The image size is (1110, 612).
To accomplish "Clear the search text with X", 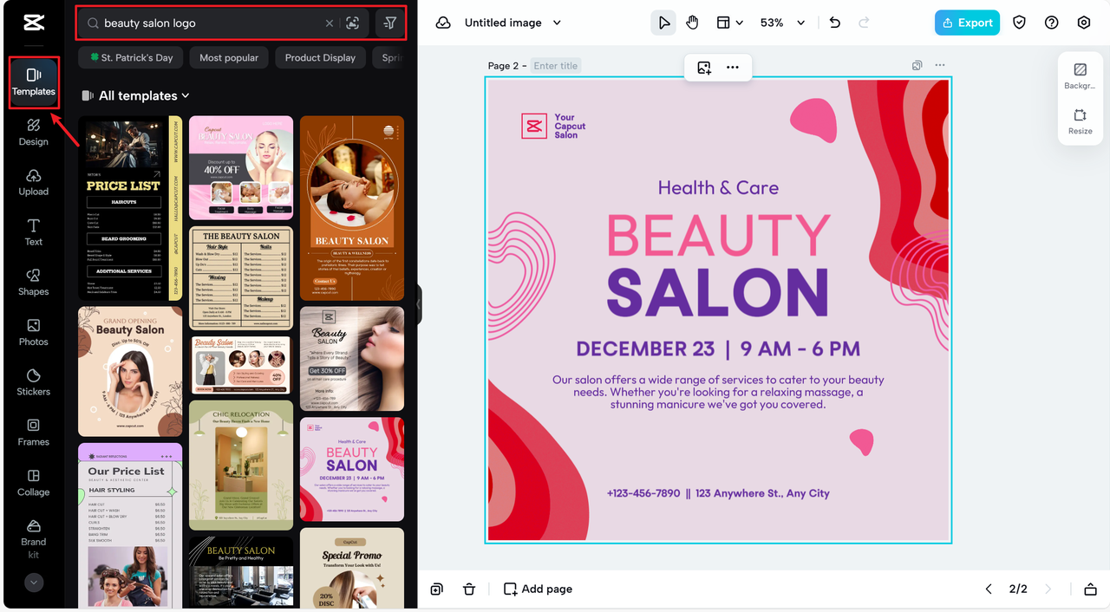I will click(330, 23).
